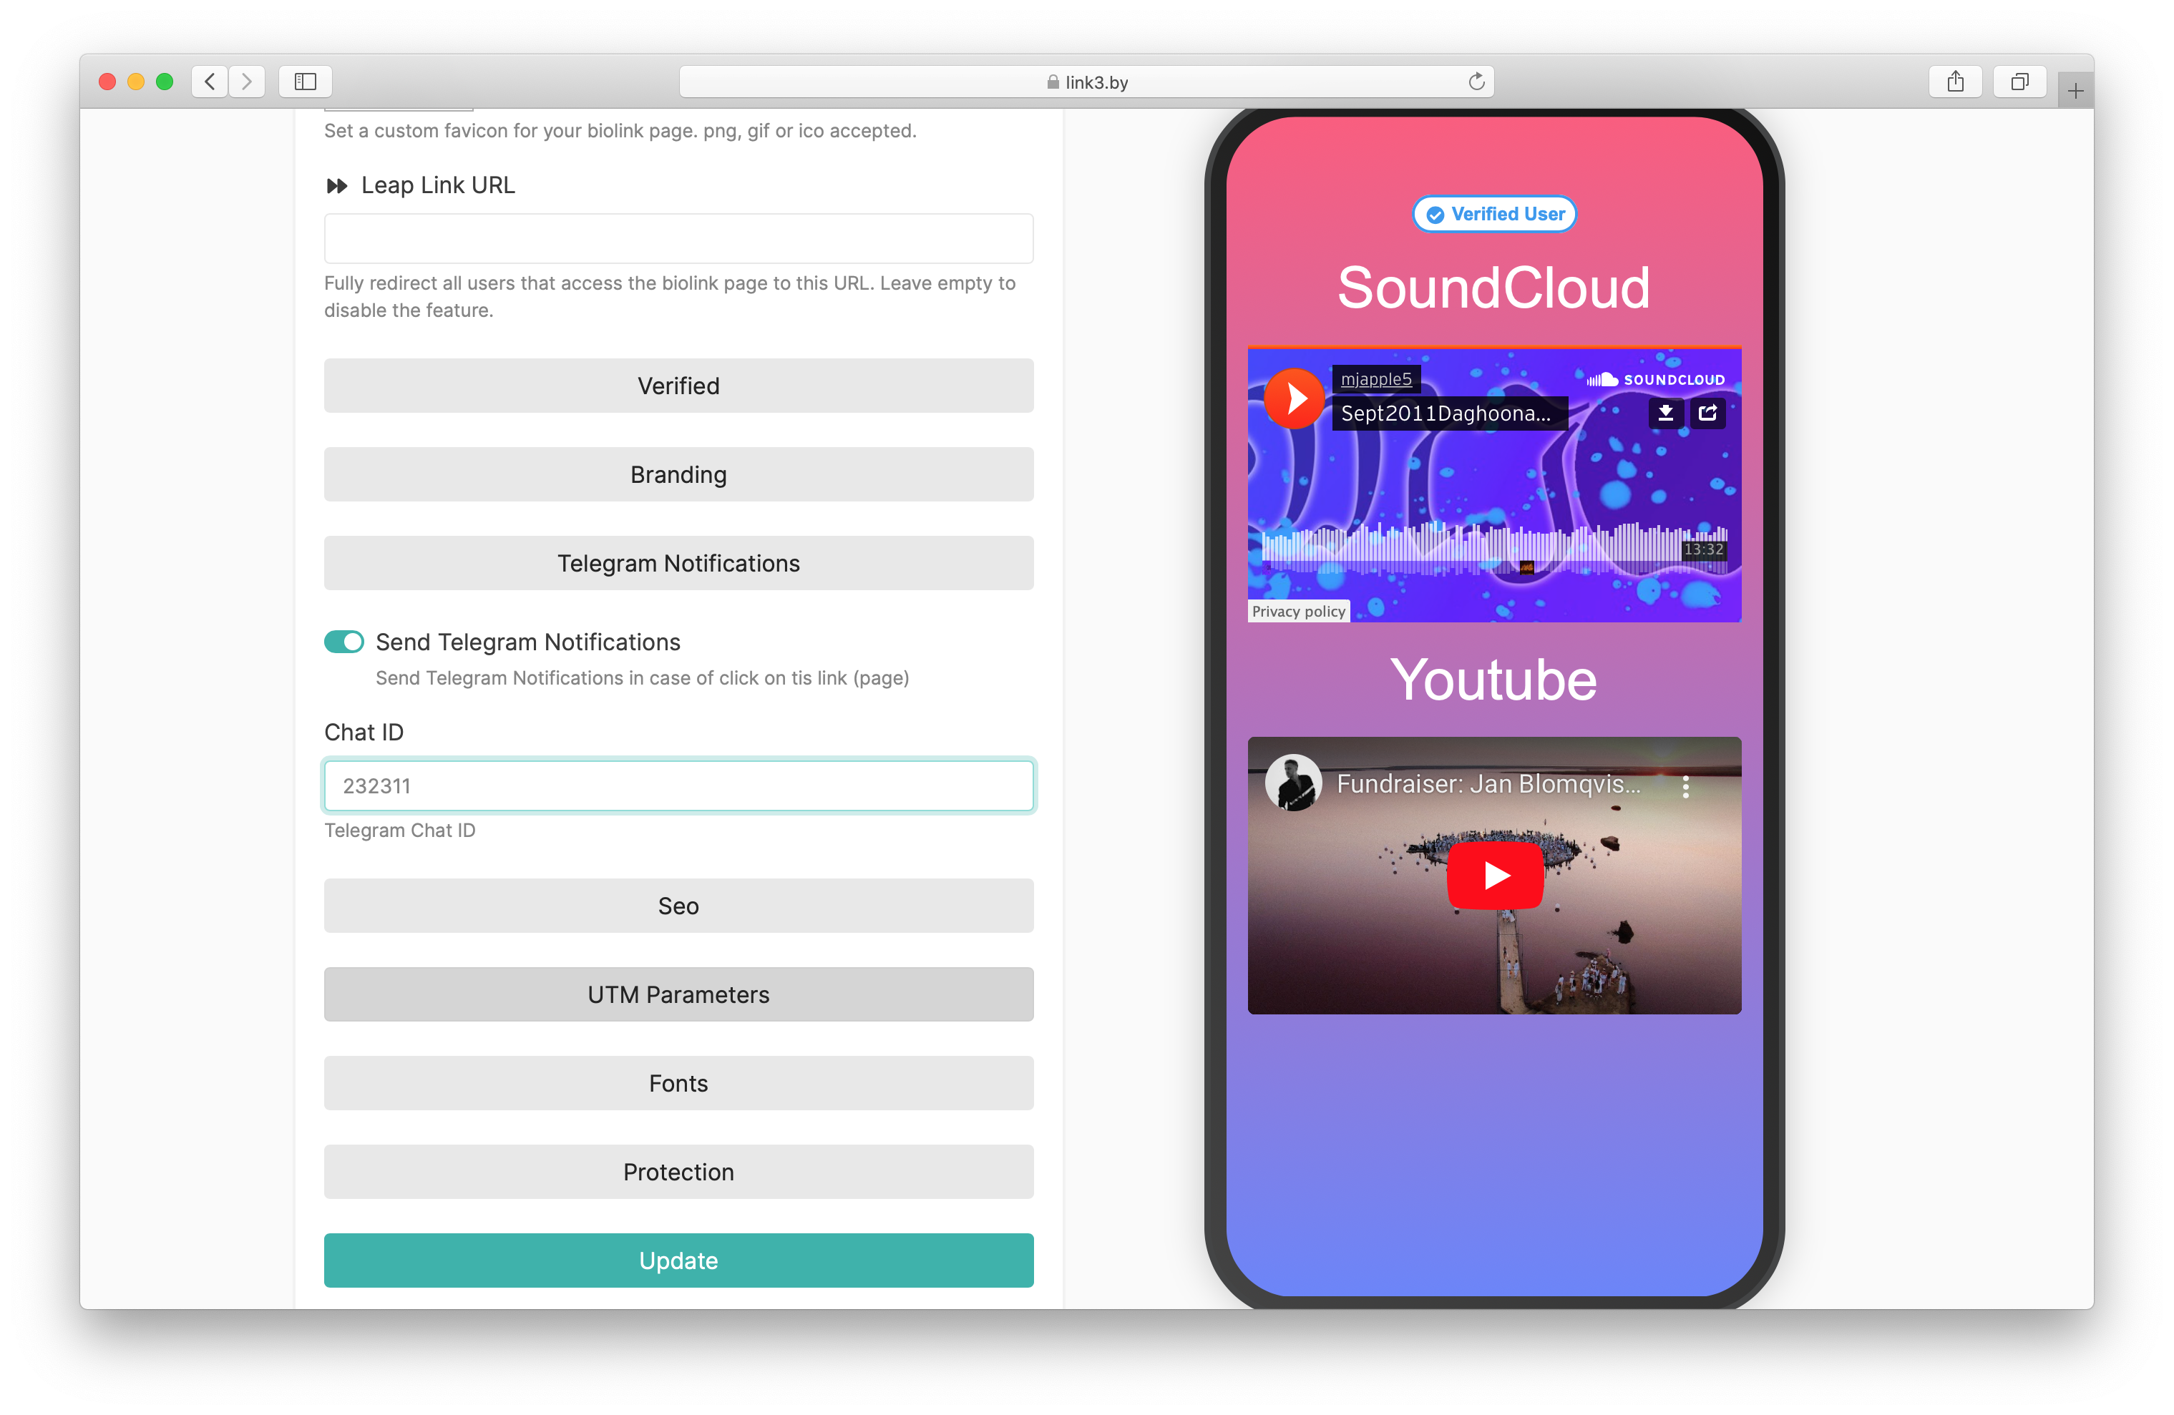Click the SoundCloud download icon
This screenshot has width=2174, height=1415.
pos(1665,413)
